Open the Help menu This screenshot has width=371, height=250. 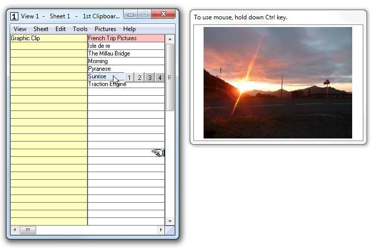point(129,29)
